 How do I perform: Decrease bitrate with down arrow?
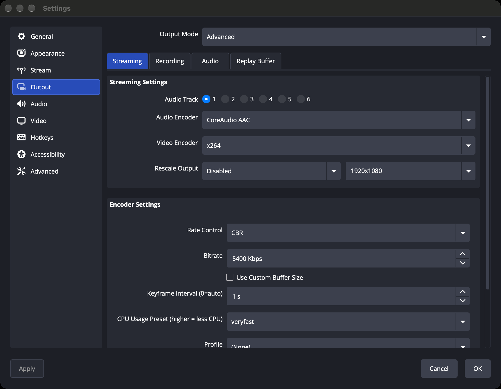pyautogui.click(x=463, y=263)
